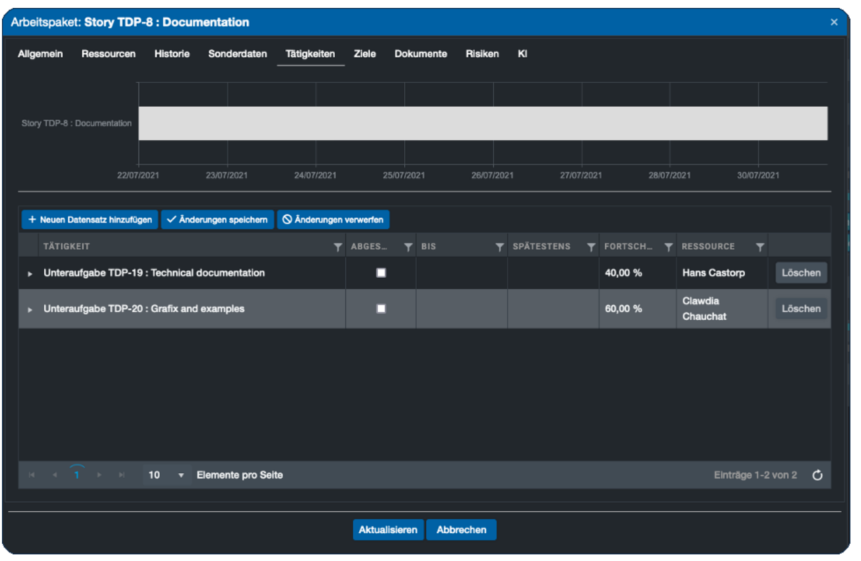This screenshot has height=561, width=861.
Task: Delete the TDP-20 row with Löschen
Action: (801, 308)
